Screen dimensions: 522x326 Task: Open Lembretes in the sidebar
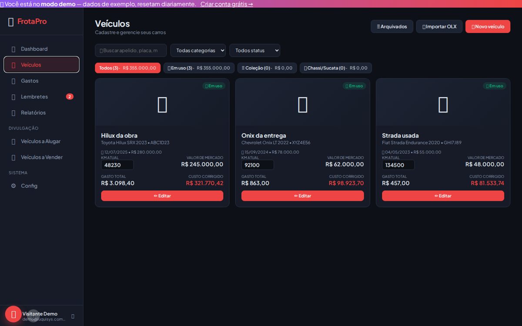point(41,96)
